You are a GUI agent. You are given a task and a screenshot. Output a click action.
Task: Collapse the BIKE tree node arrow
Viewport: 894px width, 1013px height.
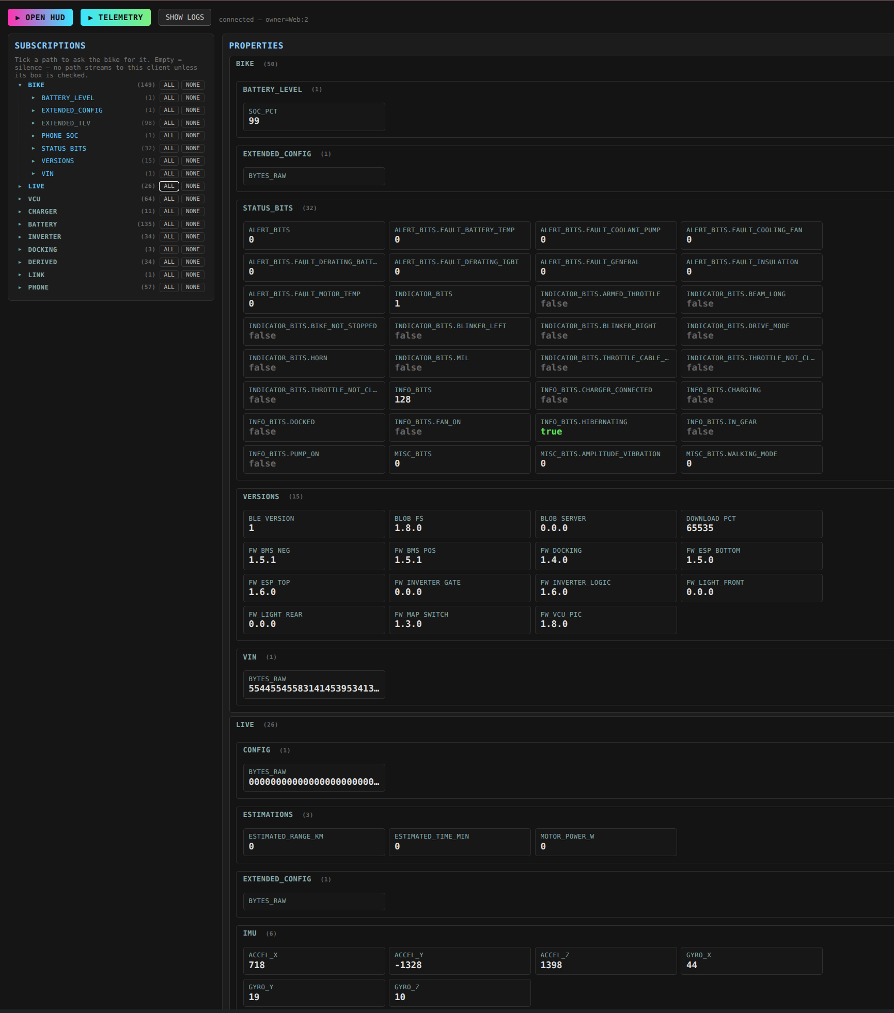pos(20,85)
